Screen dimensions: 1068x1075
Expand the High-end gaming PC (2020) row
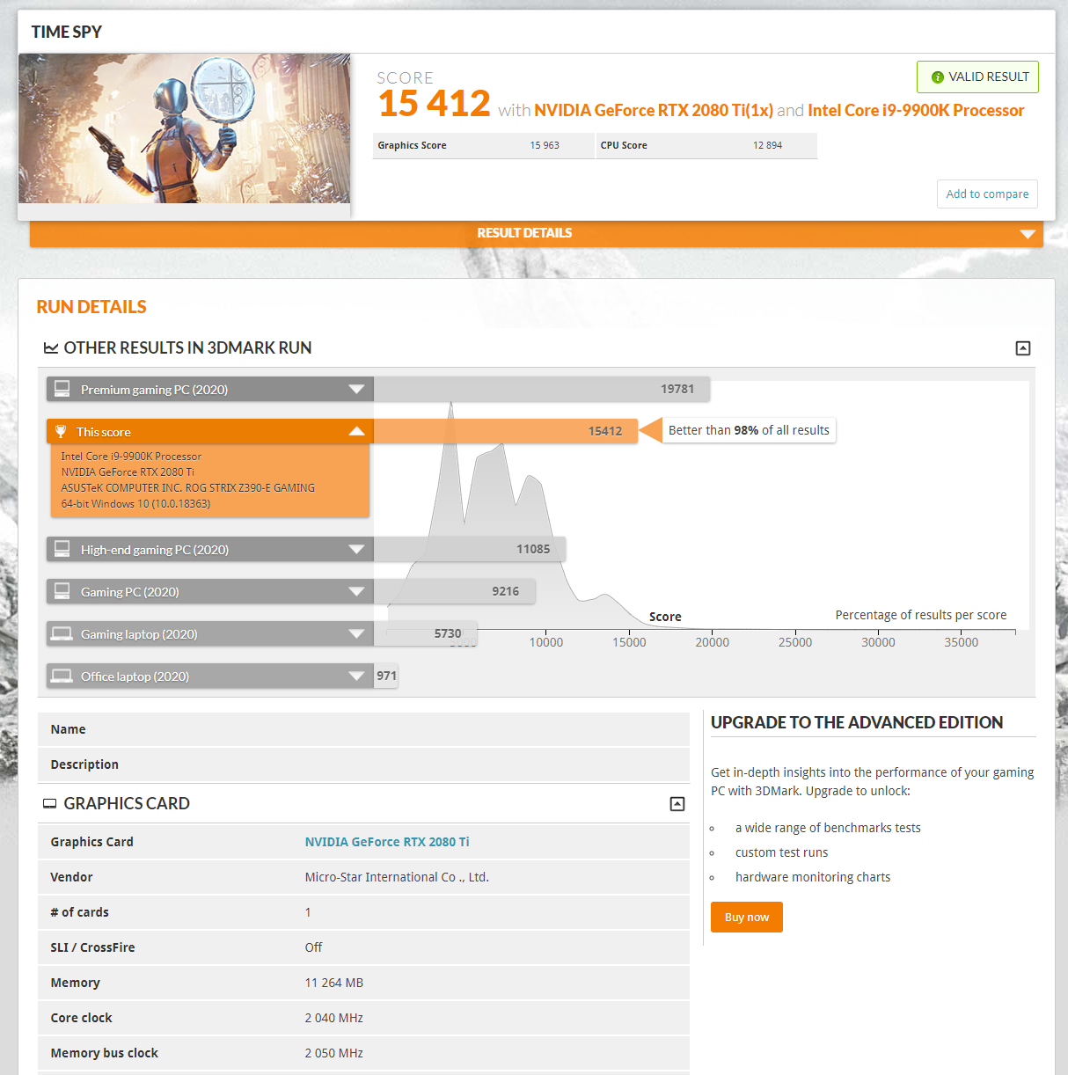click(x=356, y=549)
